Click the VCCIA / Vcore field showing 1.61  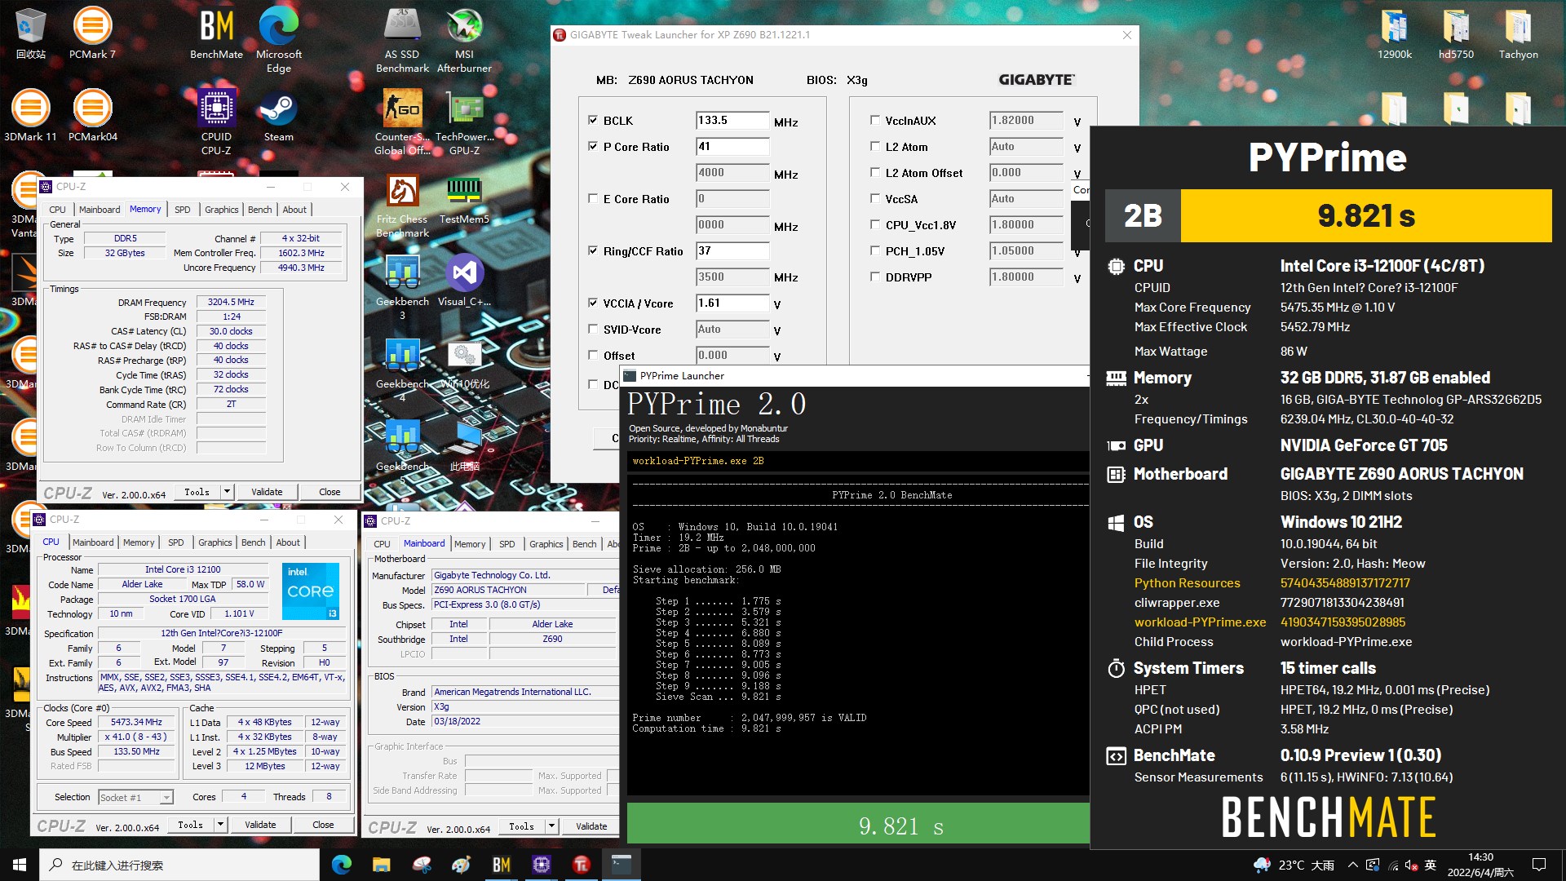(732, 303)
